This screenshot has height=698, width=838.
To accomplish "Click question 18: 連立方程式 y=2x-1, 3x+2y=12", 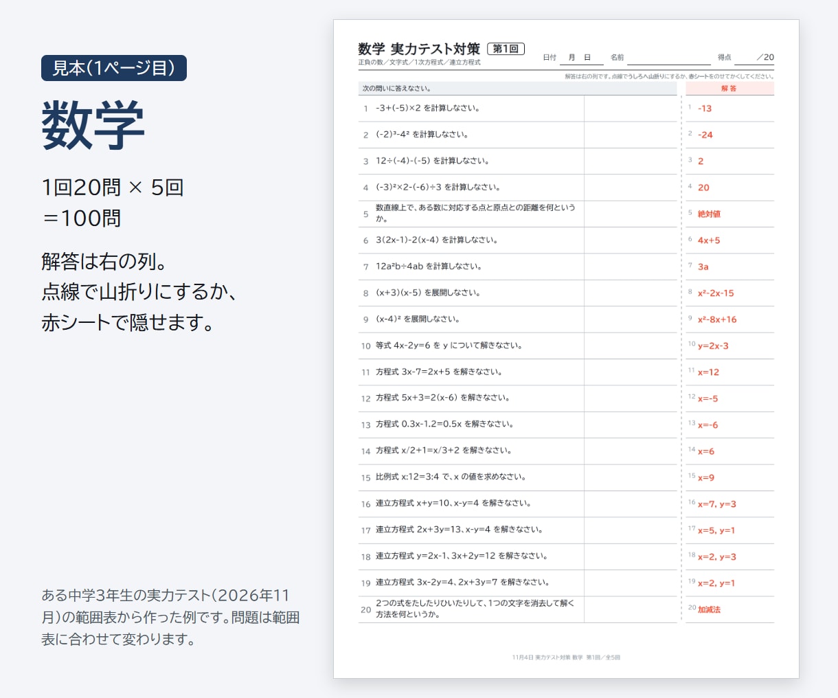I will [462, 556].
